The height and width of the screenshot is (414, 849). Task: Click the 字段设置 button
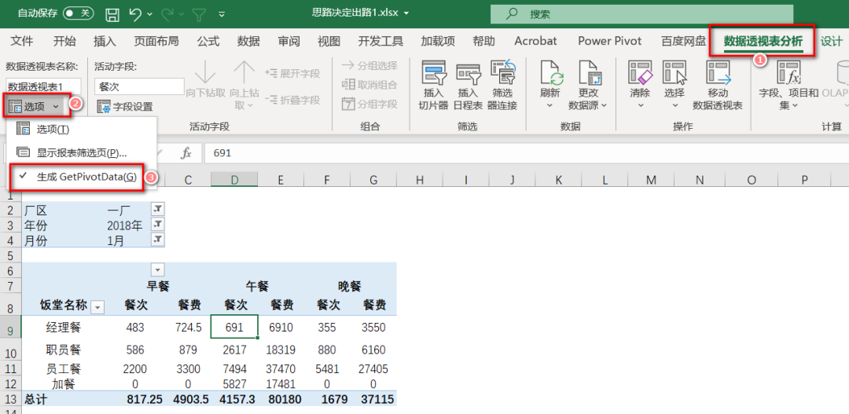pos(124,107)
